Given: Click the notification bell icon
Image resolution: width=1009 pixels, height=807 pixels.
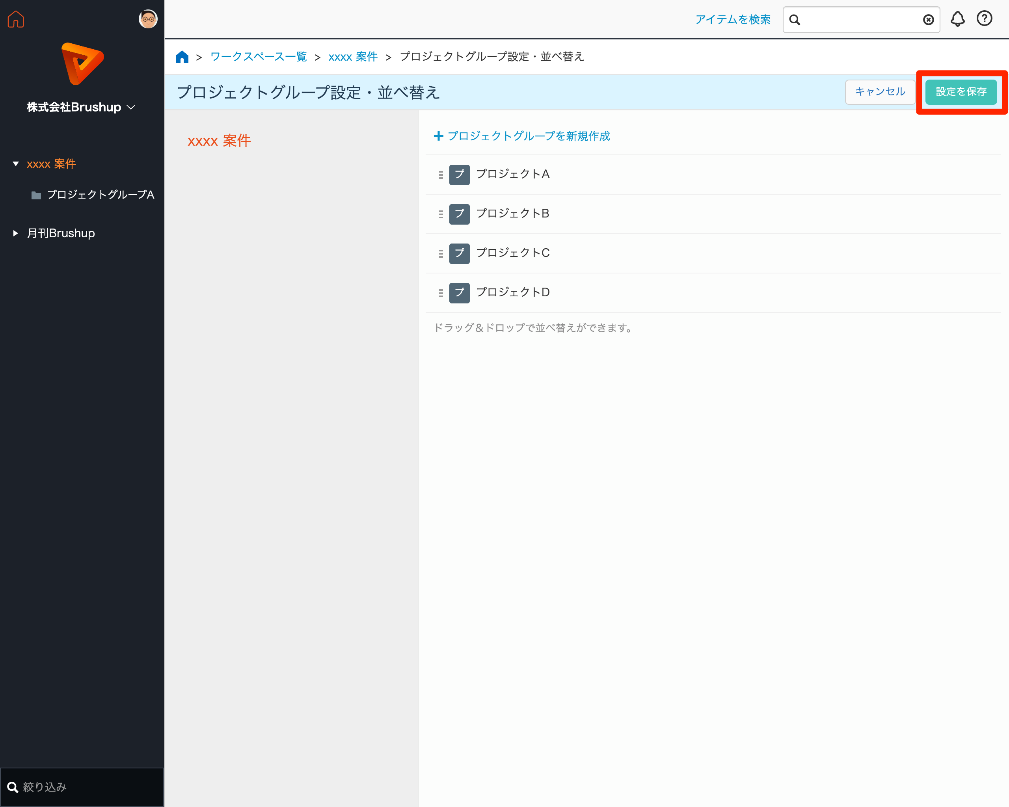Looking at the screenshot, I should [x=957, y=19].
